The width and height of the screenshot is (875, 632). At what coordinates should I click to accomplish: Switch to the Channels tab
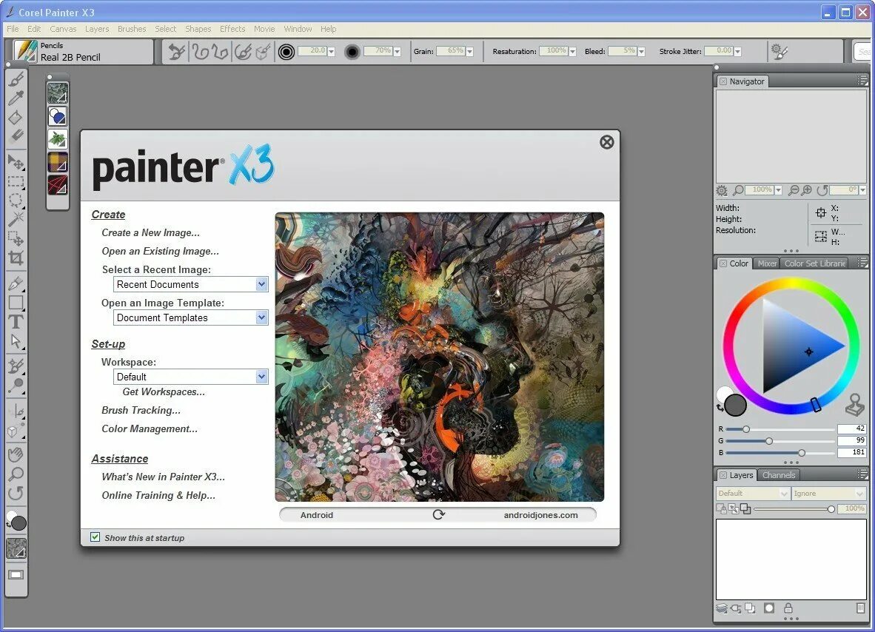coord(779,475)
